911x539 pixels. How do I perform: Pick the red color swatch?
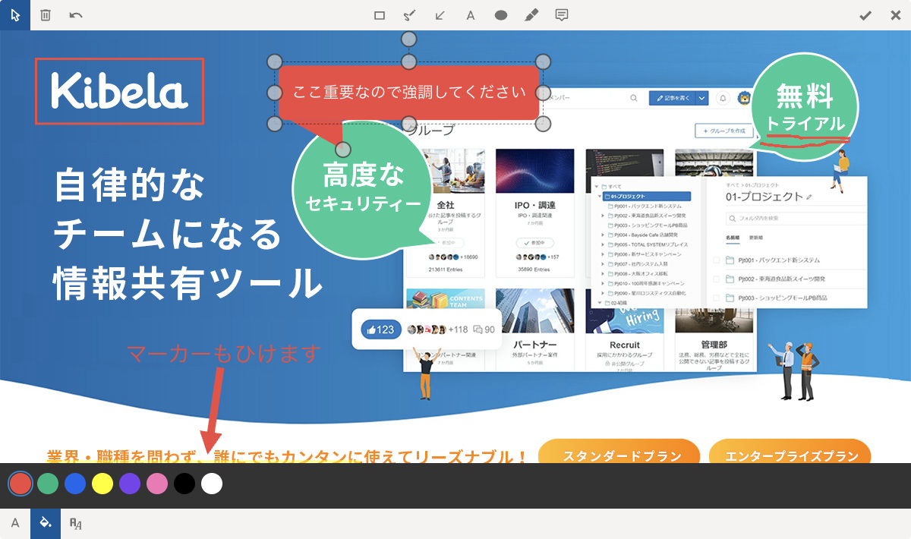click(20, 484)
